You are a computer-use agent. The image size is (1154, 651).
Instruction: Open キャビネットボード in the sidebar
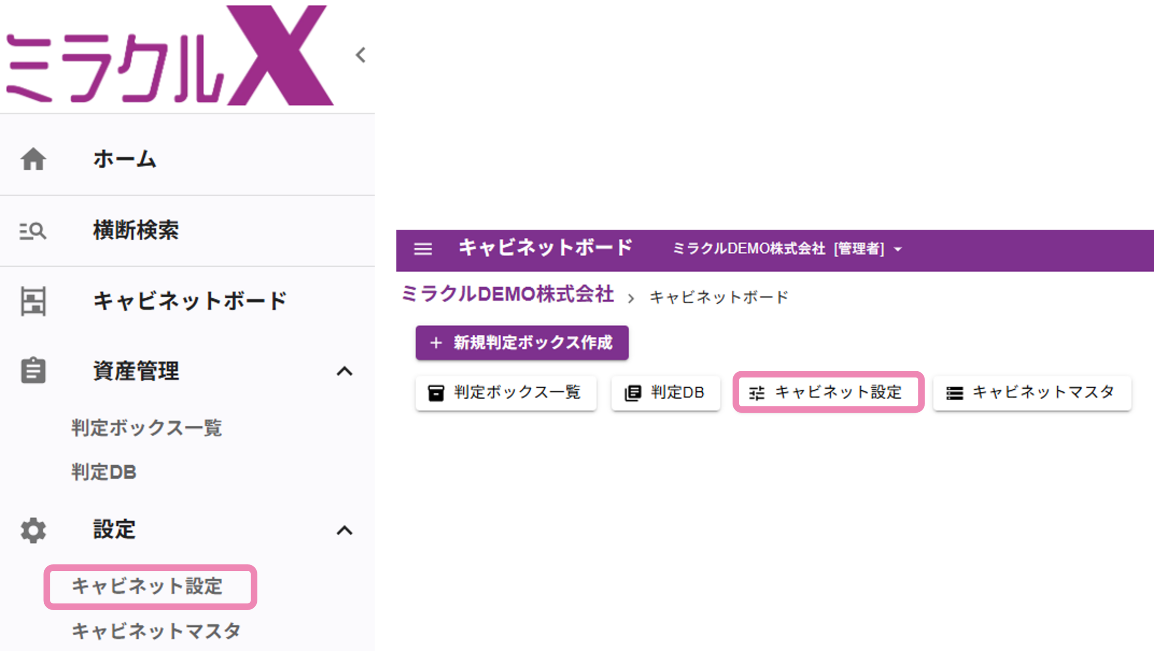coord(187,301)
